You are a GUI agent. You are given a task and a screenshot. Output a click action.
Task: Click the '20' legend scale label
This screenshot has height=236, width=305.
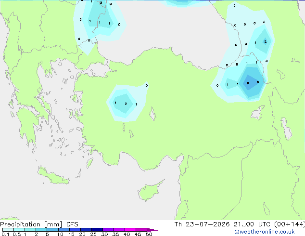click(82, 234)
